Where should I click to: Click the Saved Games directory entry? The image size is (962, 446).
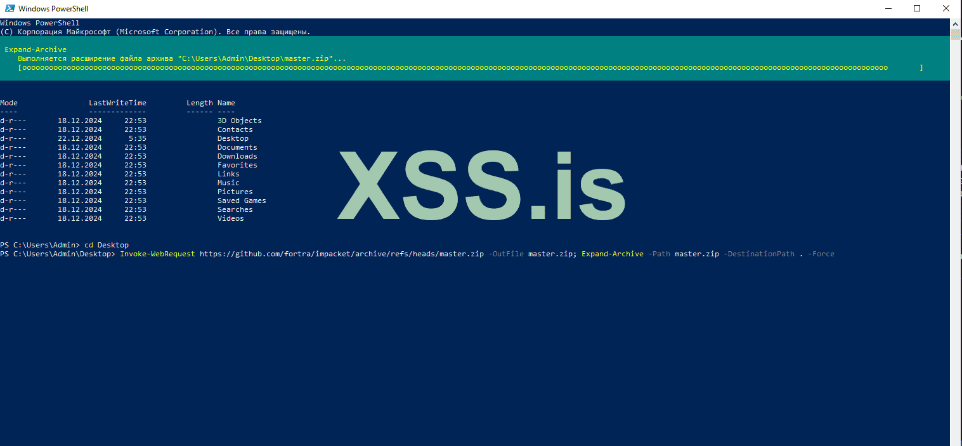click(242, 200)
